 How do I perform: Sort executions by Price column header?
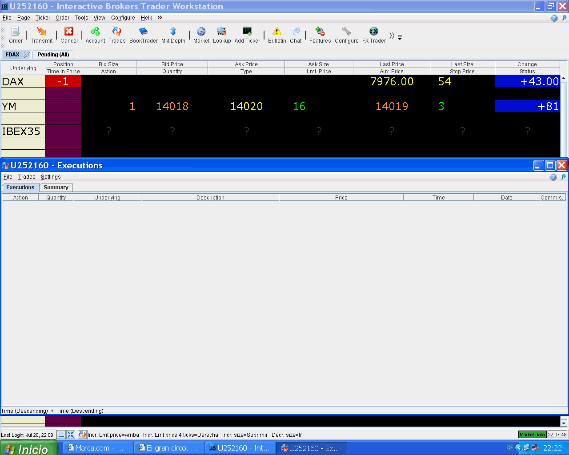click(x=341, y=198)
